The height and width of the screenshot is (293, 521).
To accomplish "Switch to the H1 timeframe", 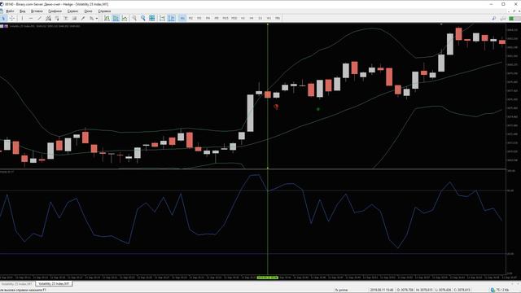I will (243, 18).
